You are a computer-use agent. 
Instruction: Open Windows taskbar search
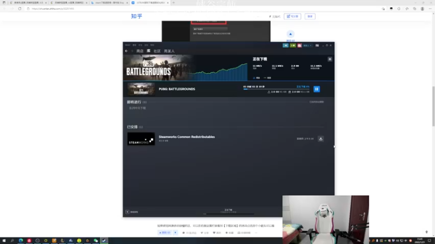[12, 241]
